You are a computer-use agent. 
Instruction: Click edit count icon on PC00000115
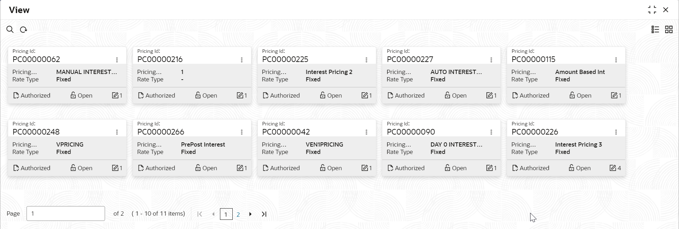pyautogui.click(x=614, y=95)
